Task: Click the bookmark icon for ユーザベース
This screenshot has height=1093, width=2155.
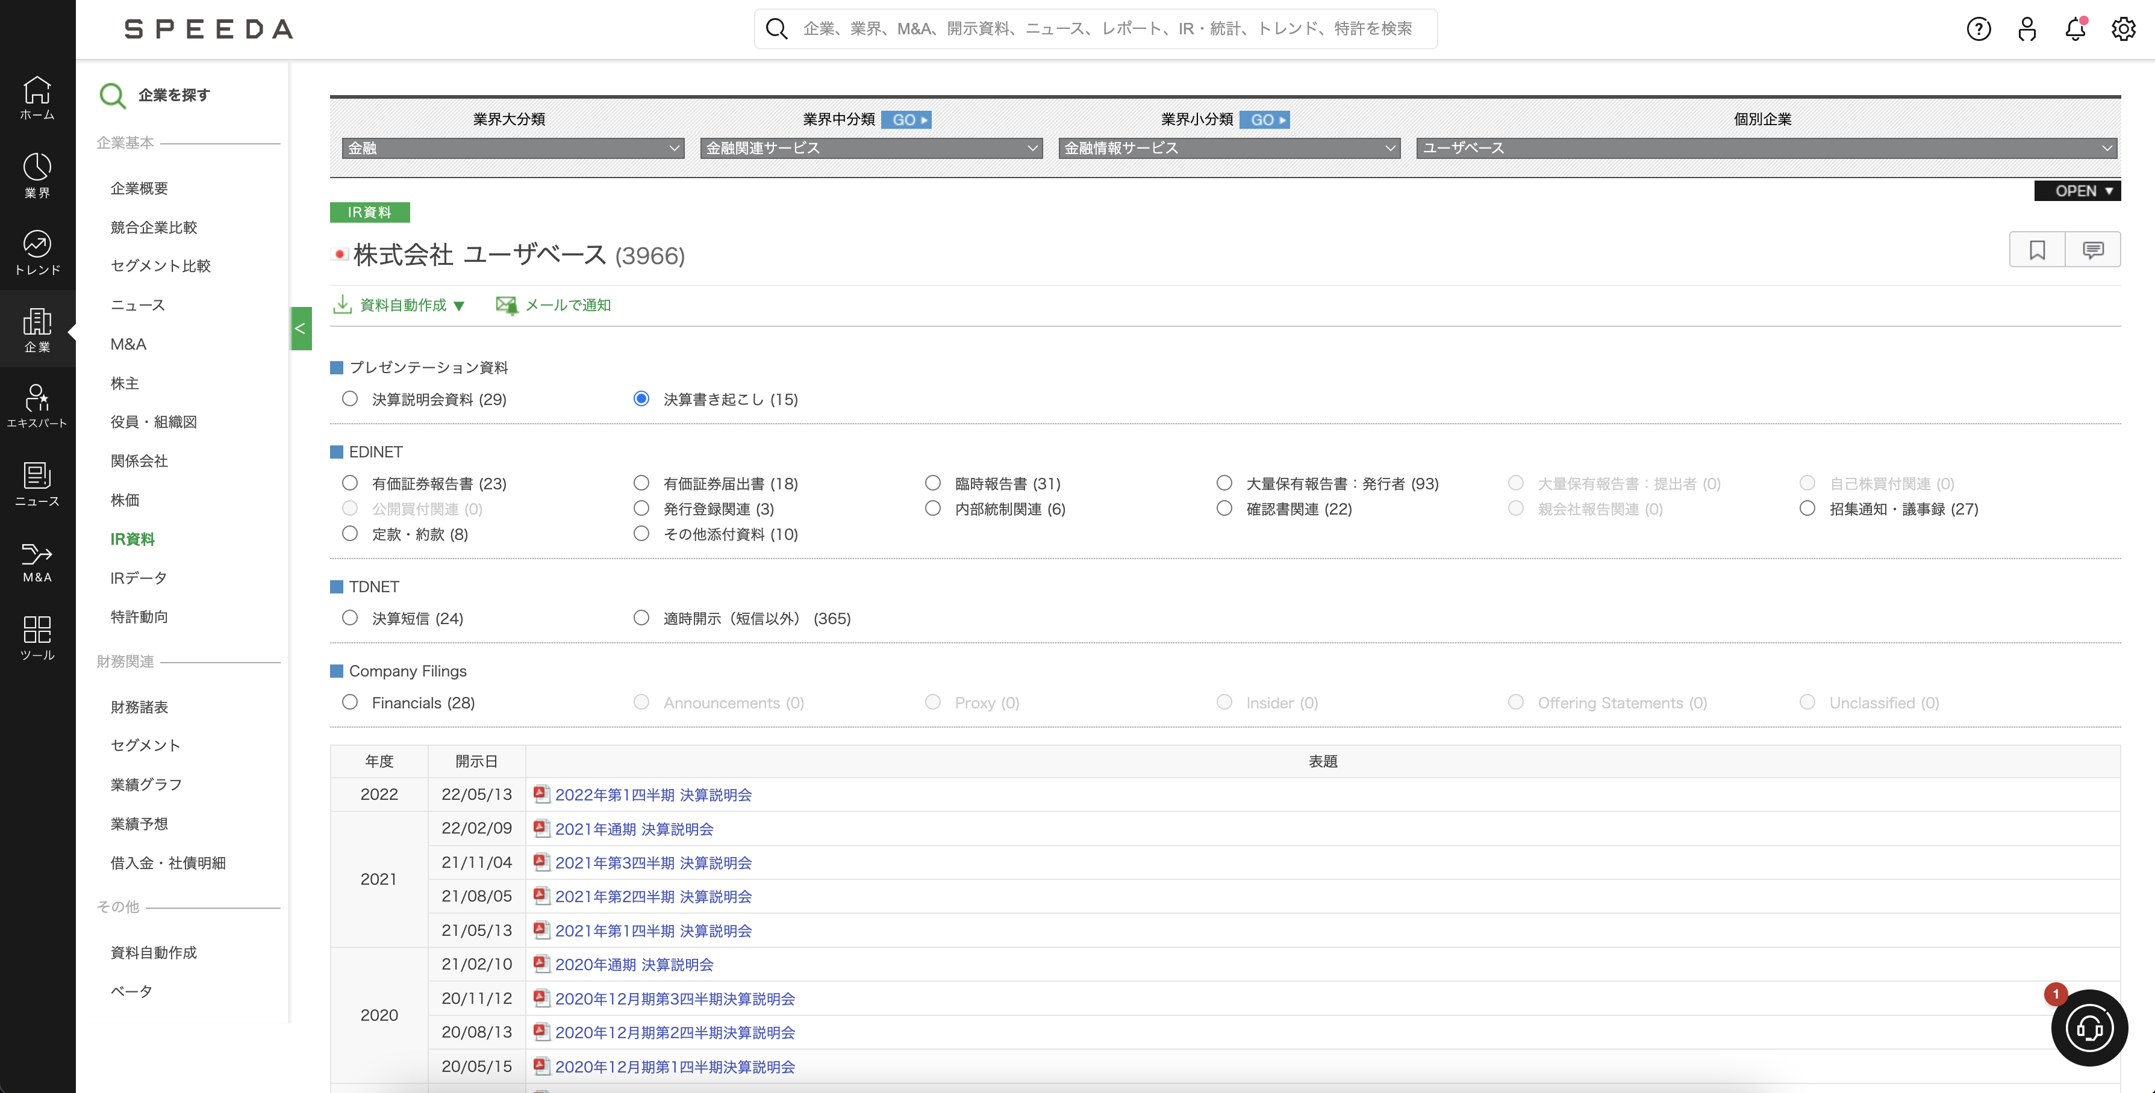Action: point(2037,250)
